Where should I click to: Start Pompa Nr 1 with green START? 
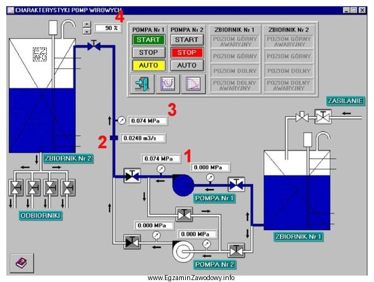coord(148,40)
